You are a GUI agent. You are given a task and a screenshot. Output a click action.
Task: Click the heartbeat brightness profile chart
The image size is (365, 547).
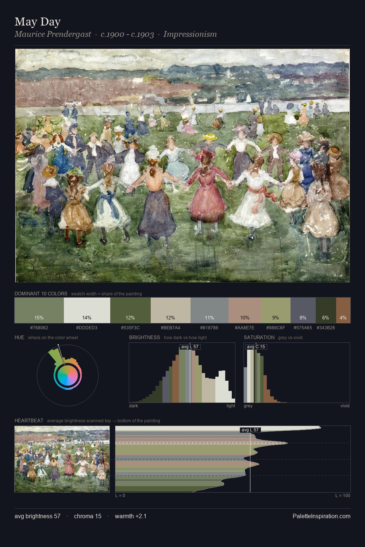233,459
